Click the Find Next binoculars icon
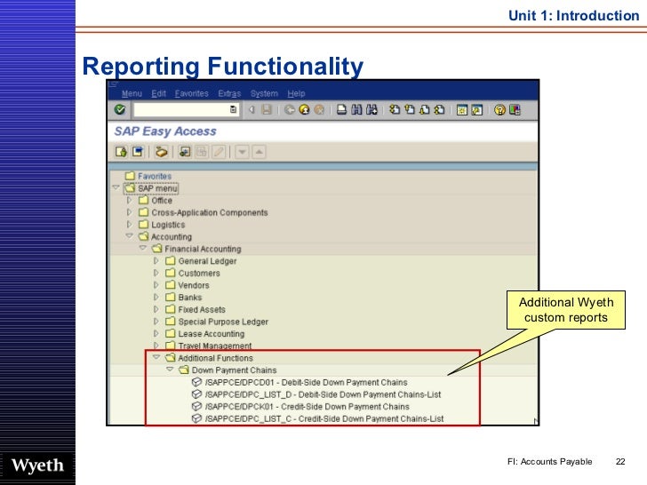 click(x=371, y=110)
